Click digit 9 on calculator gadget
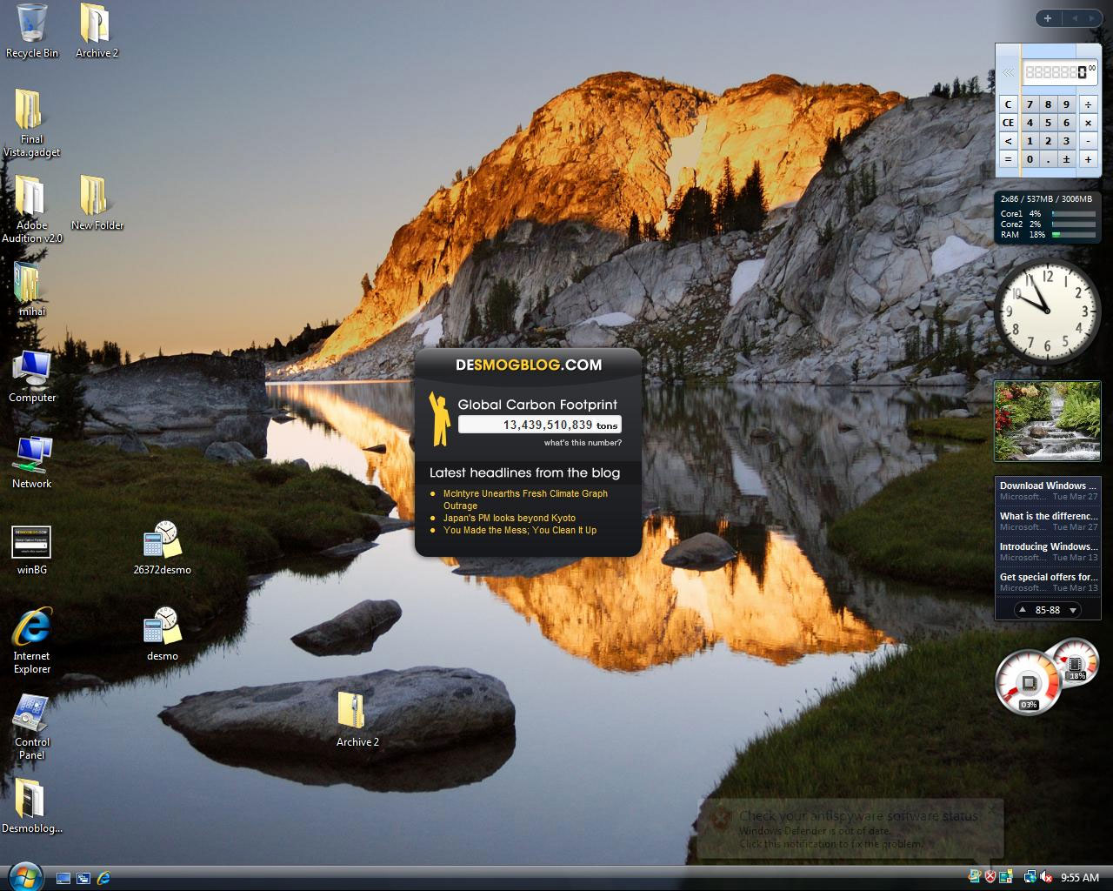Viewport: 1113px width, 891px height. [x=1066, y=104]
